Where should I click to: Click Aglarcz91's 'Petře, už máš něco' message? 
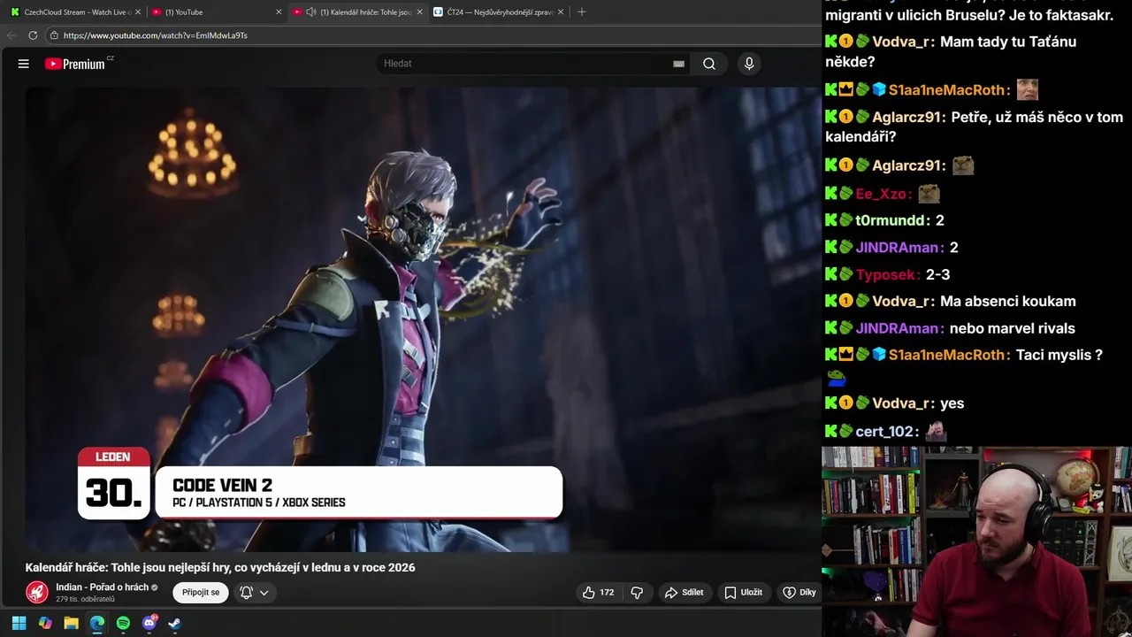coord(974,127)
